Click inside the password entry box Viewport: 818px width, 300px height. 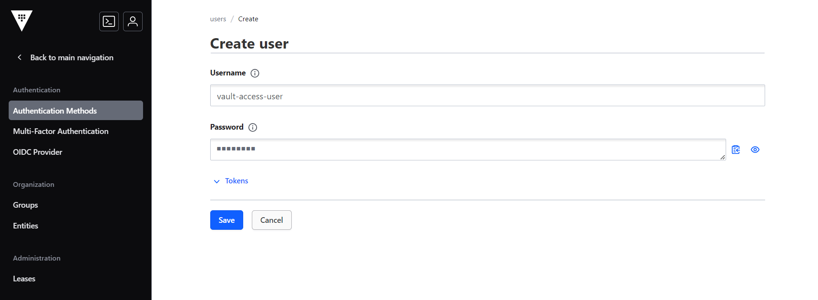[468, 149]
